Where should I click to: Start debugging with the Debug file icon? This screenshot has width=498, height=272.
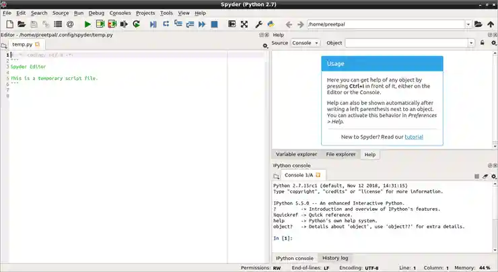tap(153, 24)
